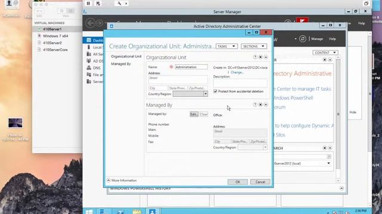Image resolution: width=382 pixels, height=214 pixels.
Task: Collapse the Global Search tile
Action: (330, 148)
